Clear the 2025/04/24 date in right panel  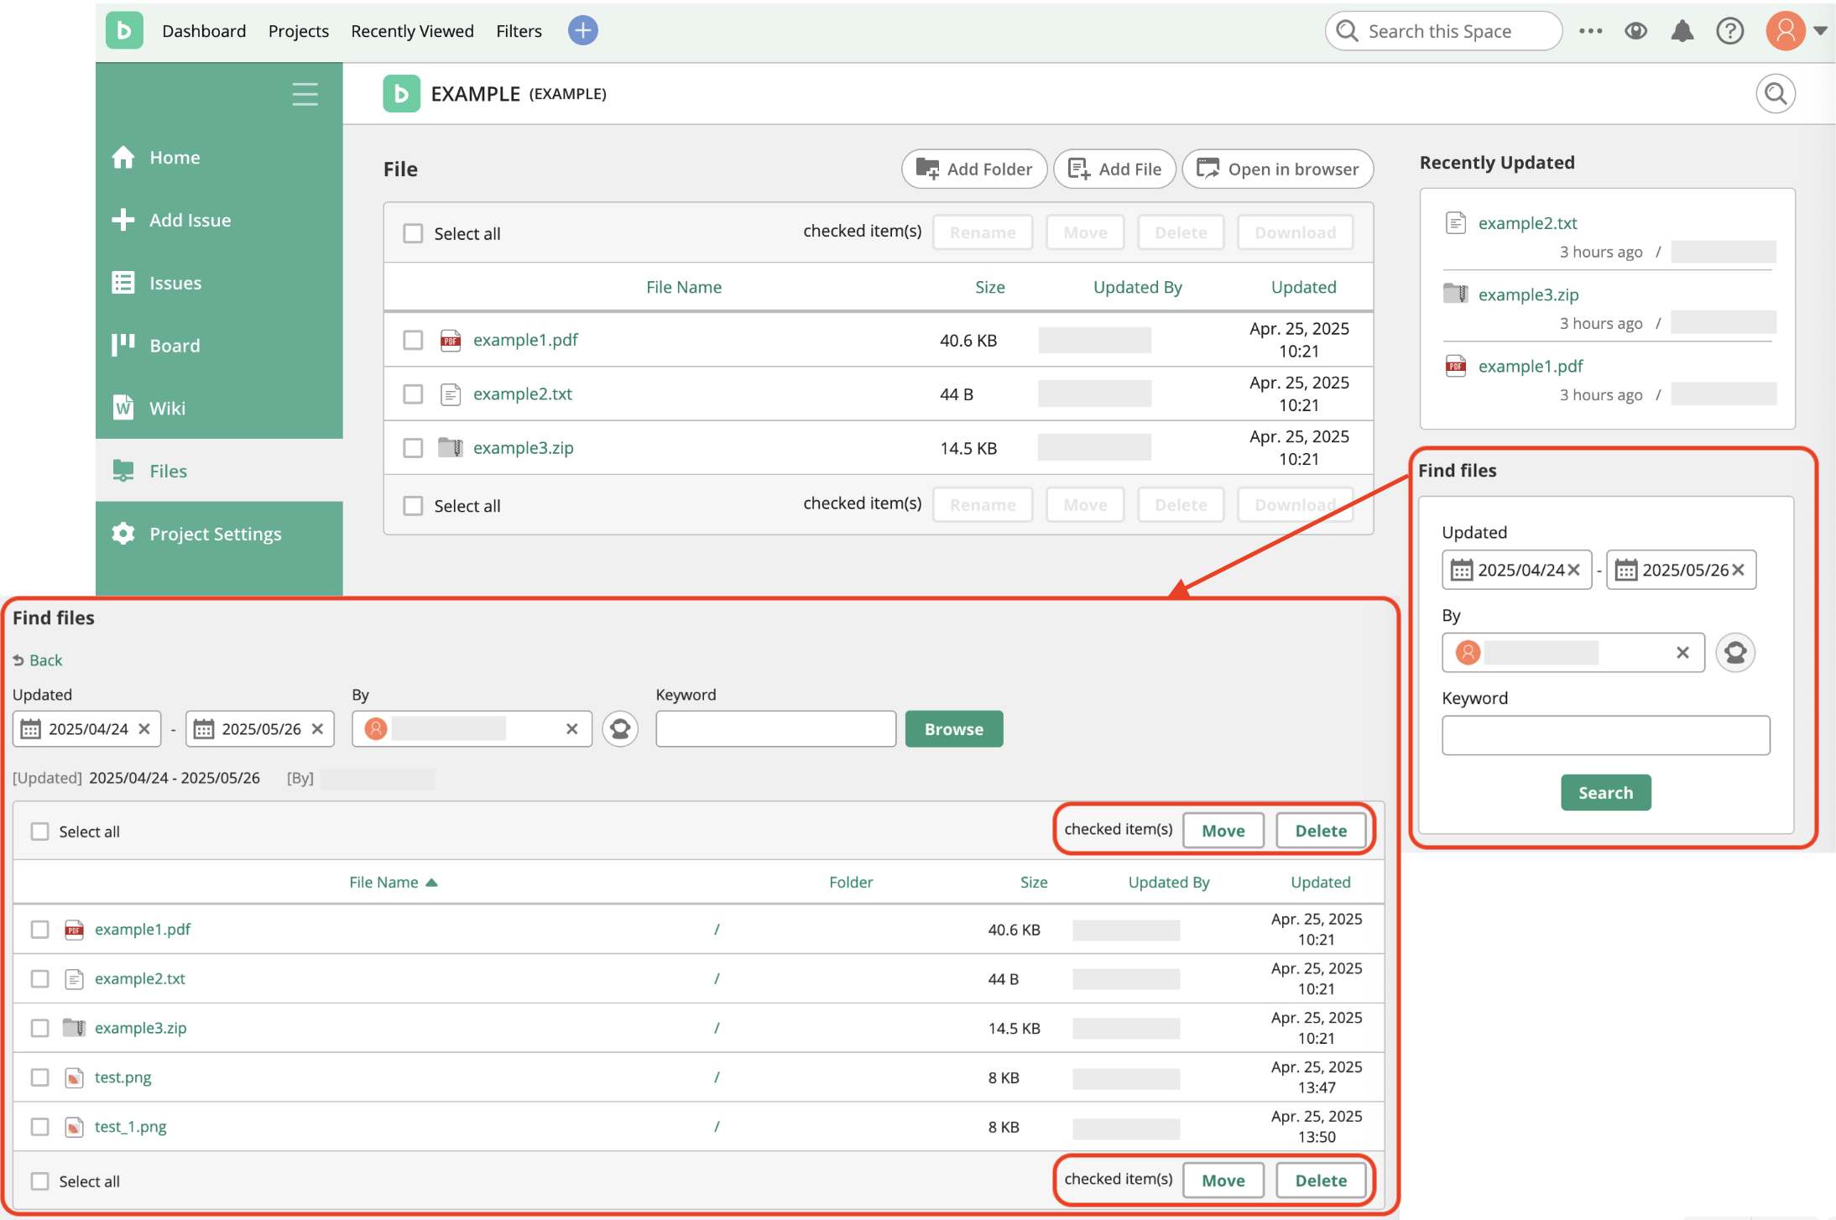click(1573, 570)
